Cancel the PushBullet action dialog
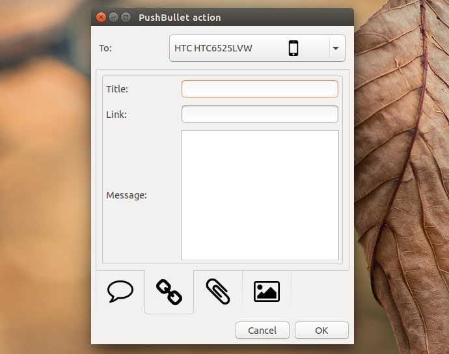The image size is (449, 354). 262,330
